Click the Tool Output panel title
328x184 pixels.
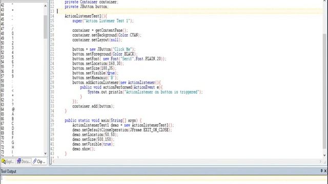(x=9, y=172)
